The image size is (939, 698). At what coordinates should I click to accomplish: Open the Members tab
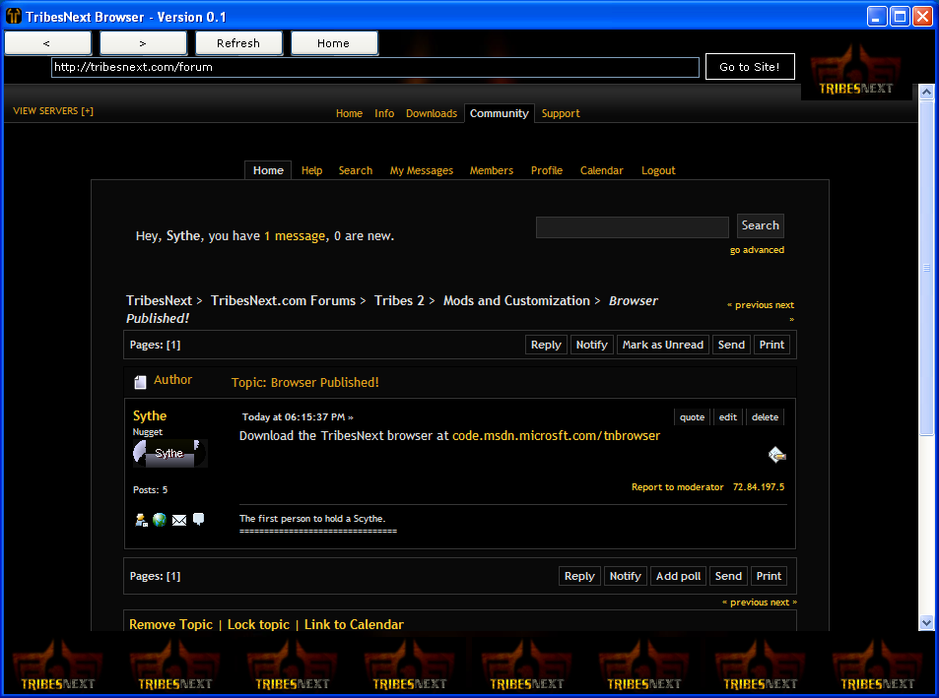coord(492,170)
